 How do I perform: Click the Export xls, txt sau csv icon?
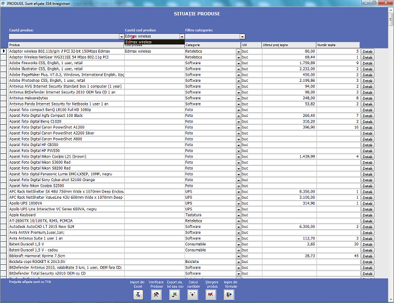click(x=175, y=295)
